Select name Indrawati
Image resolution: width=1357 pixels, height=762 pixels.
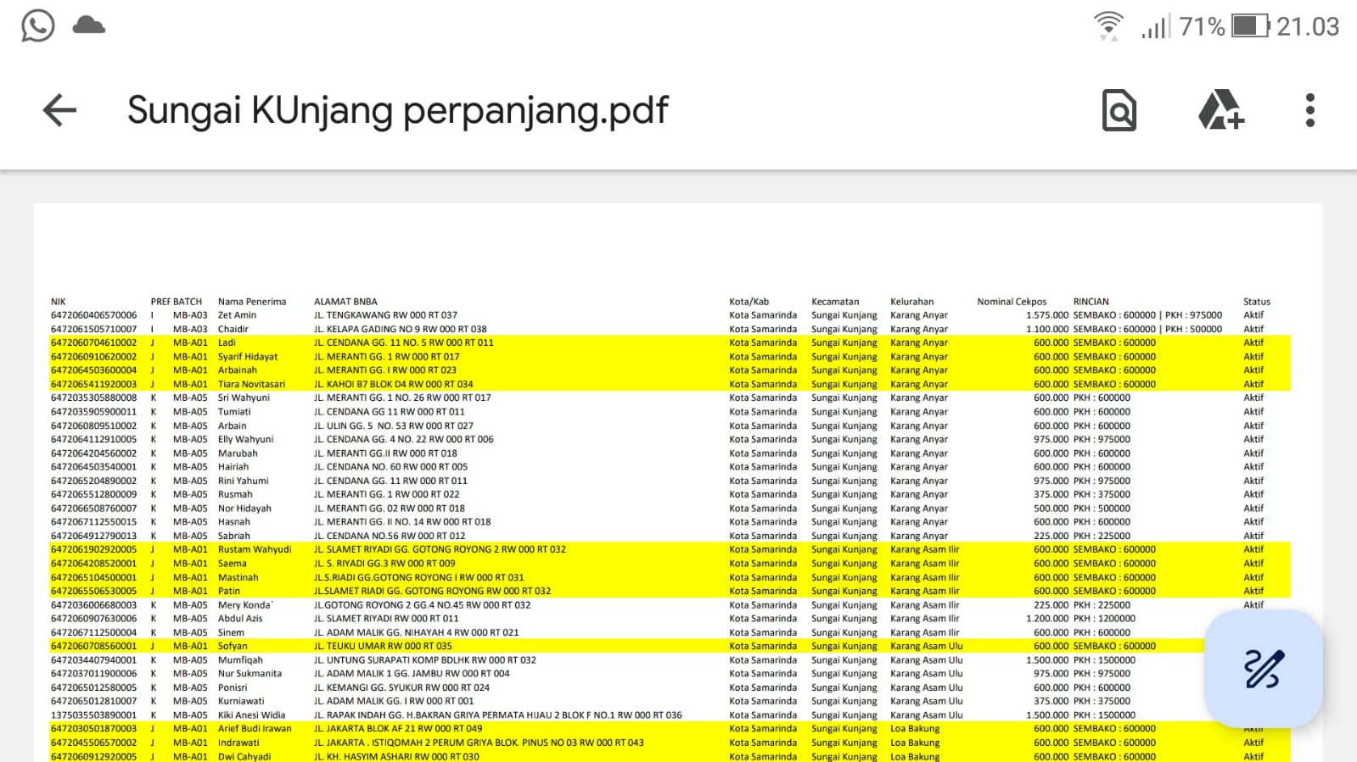coord(238,743)
